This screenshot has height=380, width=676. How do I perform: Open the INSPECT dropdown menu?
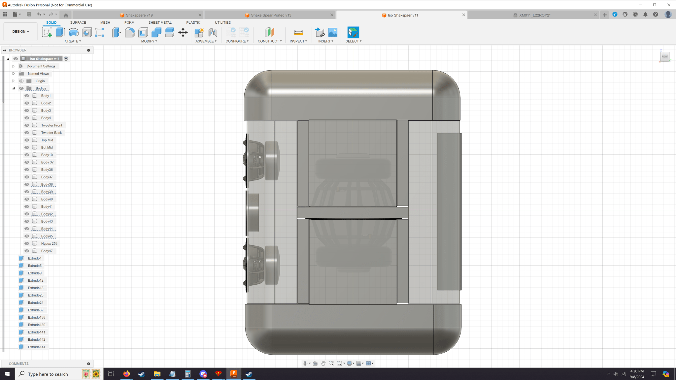click(x=298, y=41)
